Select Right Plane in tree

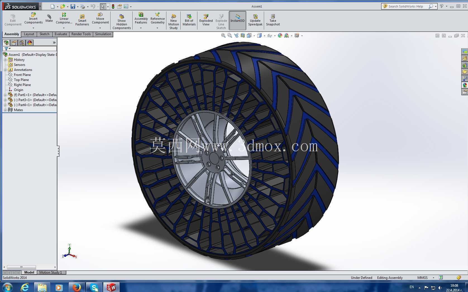(22, 85)
